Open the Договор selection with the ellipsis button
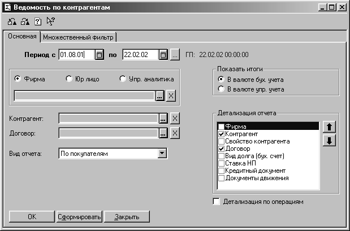350x231 pixels. pos(162,133)
